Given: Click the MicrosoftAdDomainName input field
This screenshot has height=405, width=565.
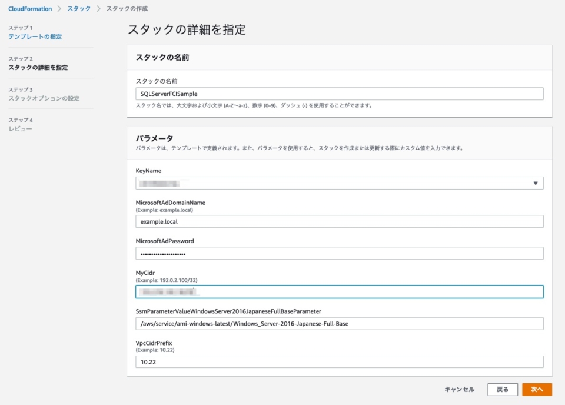Looking at the screenshot, I should 340,221.
